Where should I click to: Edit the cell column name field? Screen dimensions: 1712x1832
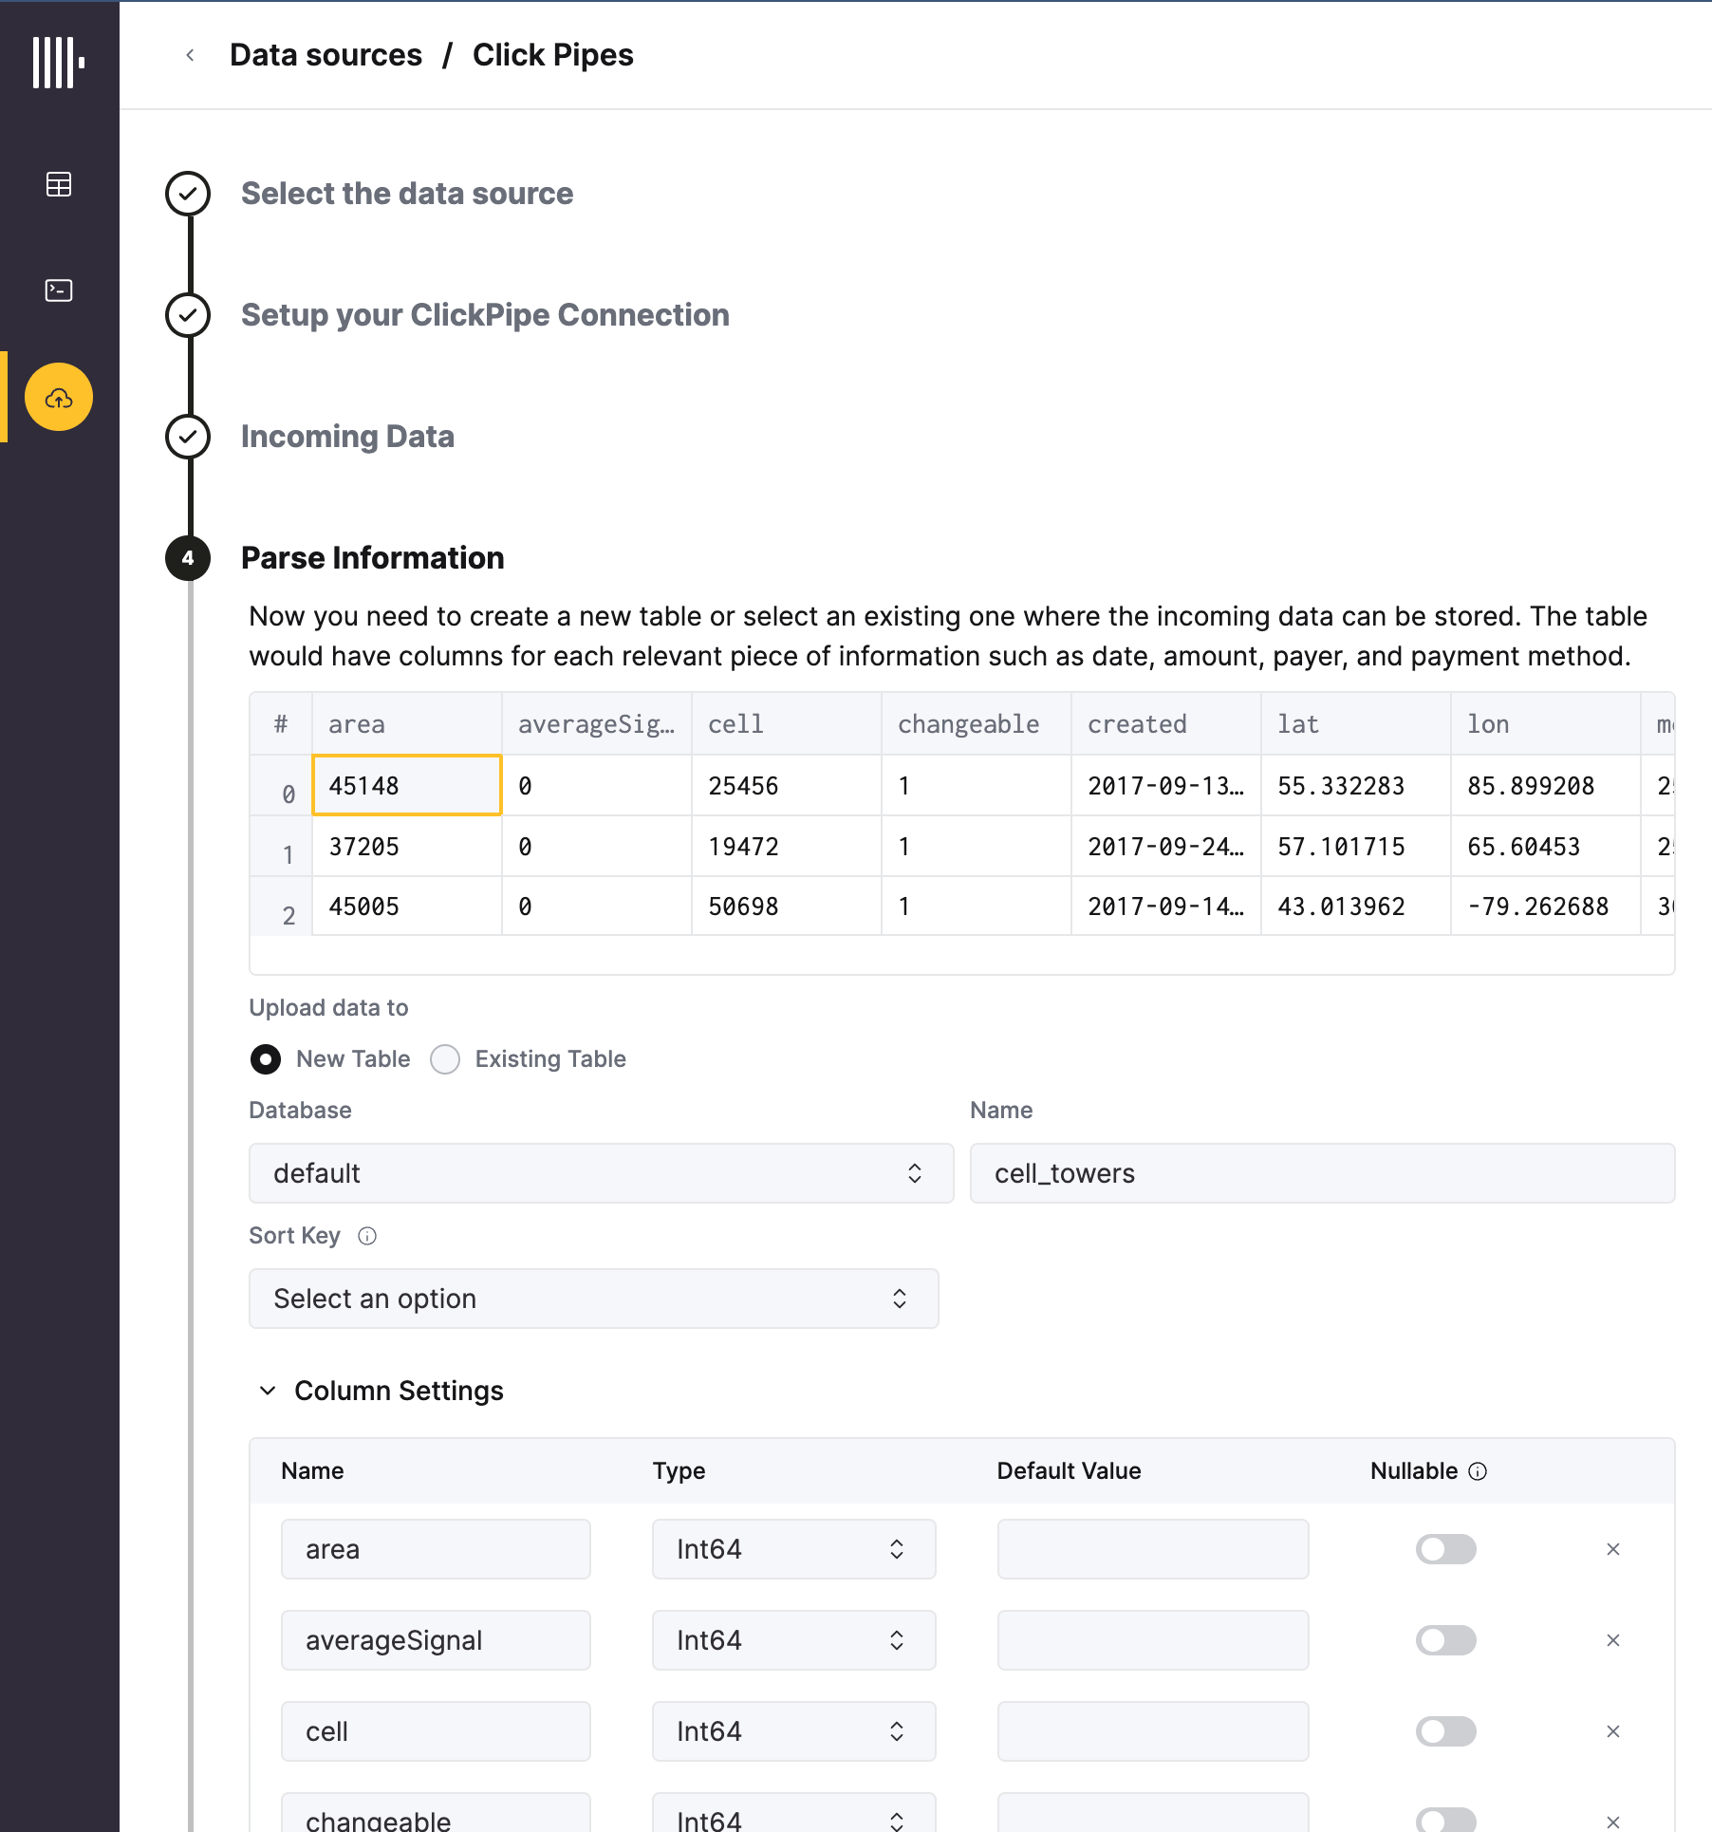436,1731
